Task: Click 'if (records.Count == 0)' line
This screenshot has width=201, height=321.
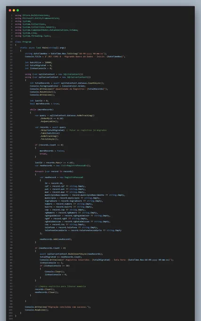Action: [x=49, y=145]
